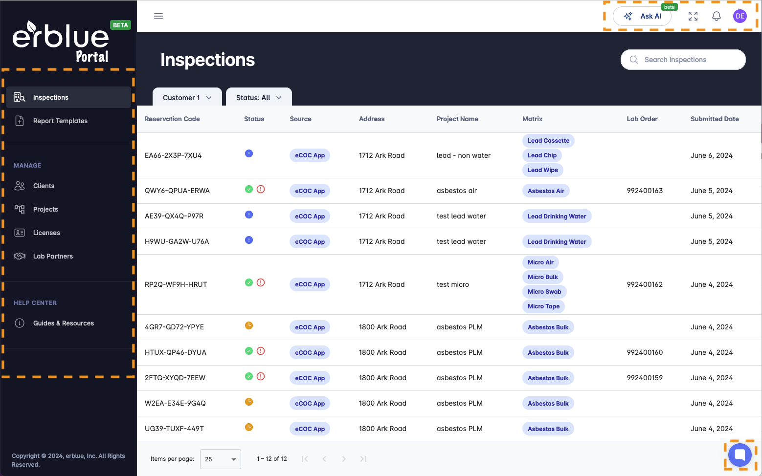
Task: Go to next page arrow
Action: pyautogui.click(x=344, y=459)
